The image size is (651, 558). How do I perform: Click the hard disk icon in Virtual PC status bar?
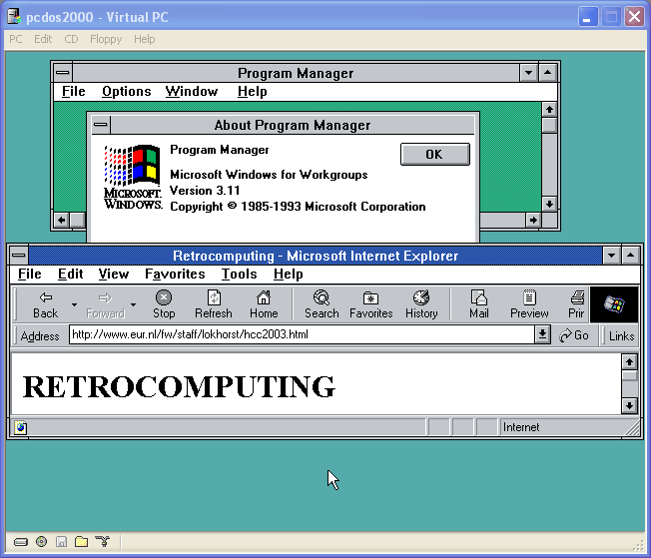[20, 542]
